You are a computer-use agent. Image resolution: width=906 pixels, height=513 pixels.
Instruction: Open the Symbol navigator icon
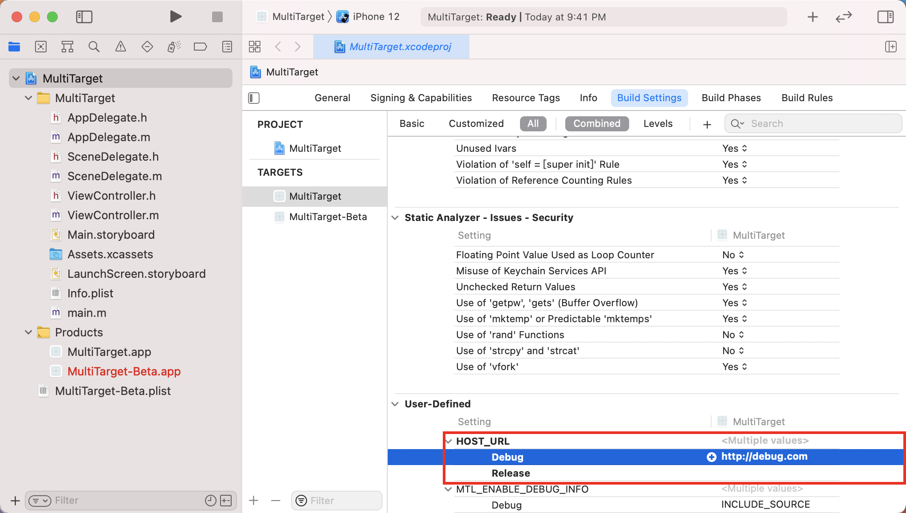click(67, 47)
